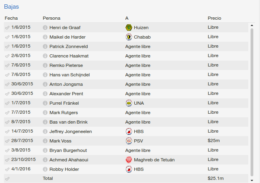Sort by the Fecha column header

(11, 18)
